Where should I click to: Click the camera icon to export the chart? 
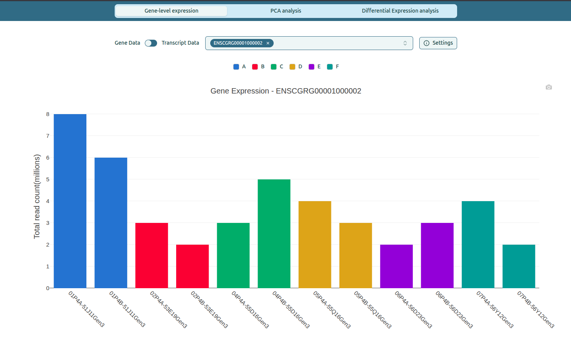(548, 87)
